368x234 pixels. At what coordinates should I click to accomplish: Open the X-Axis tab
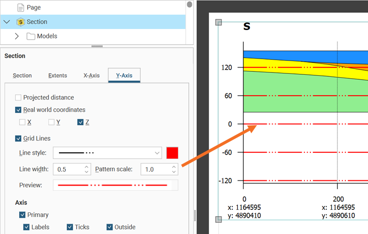pyautogui.click(x=91, y=75)
